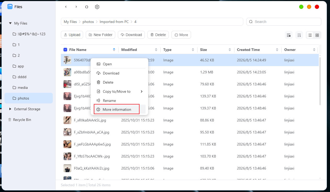Focus the Search input field
The image size is (330, 192).
pyautogui.click(x=284, y=22)
